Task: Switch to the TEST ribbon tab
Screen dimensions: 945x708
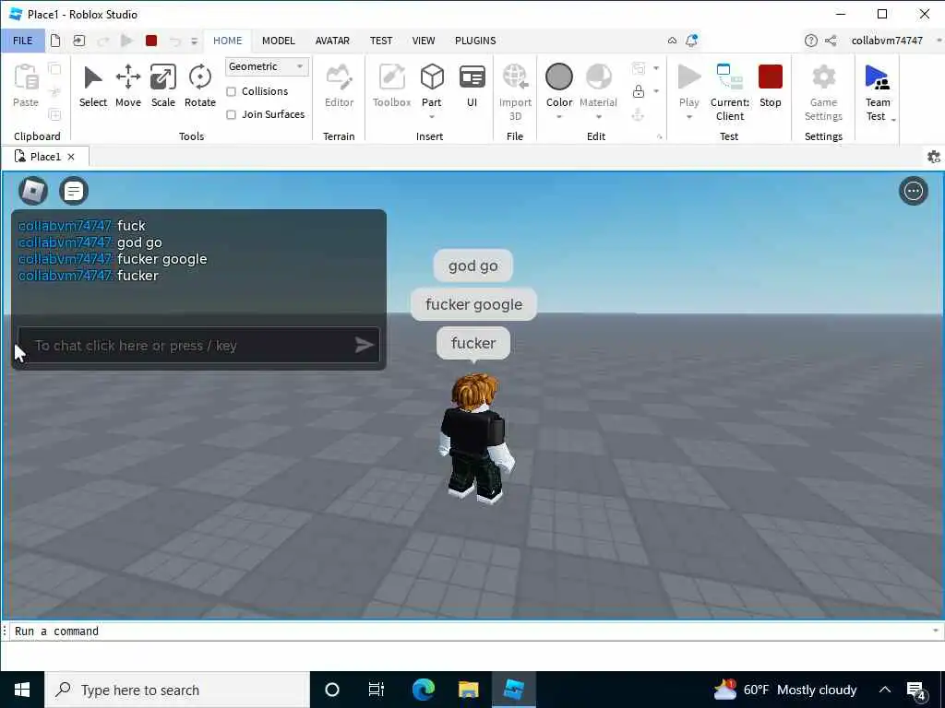Action: [381, 41]
